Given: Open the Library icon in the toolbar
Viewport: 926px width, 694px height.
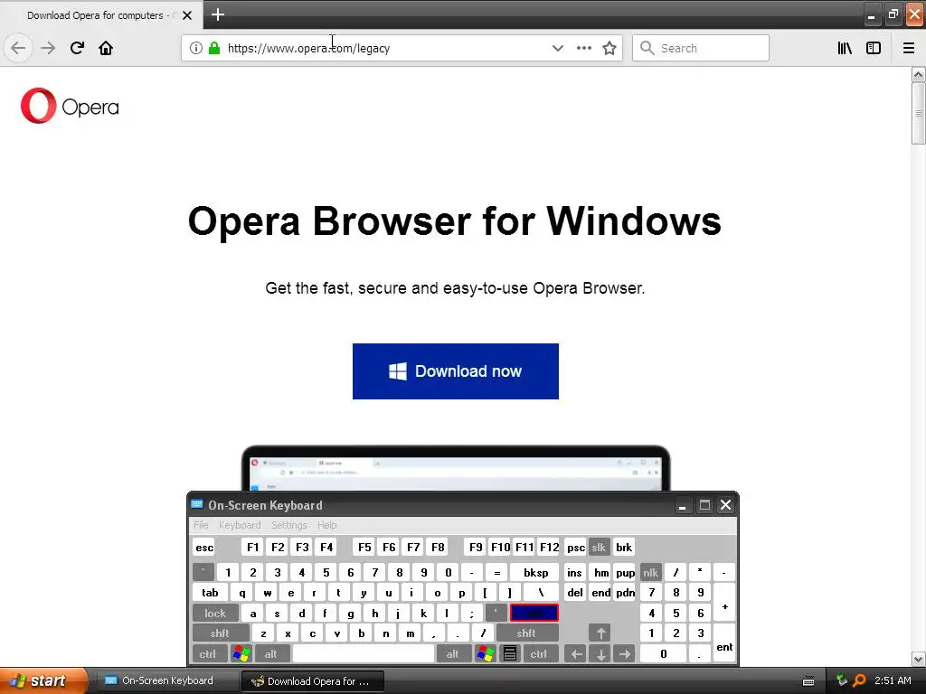Looking at the screenshot, I should [x=845, y=48].
